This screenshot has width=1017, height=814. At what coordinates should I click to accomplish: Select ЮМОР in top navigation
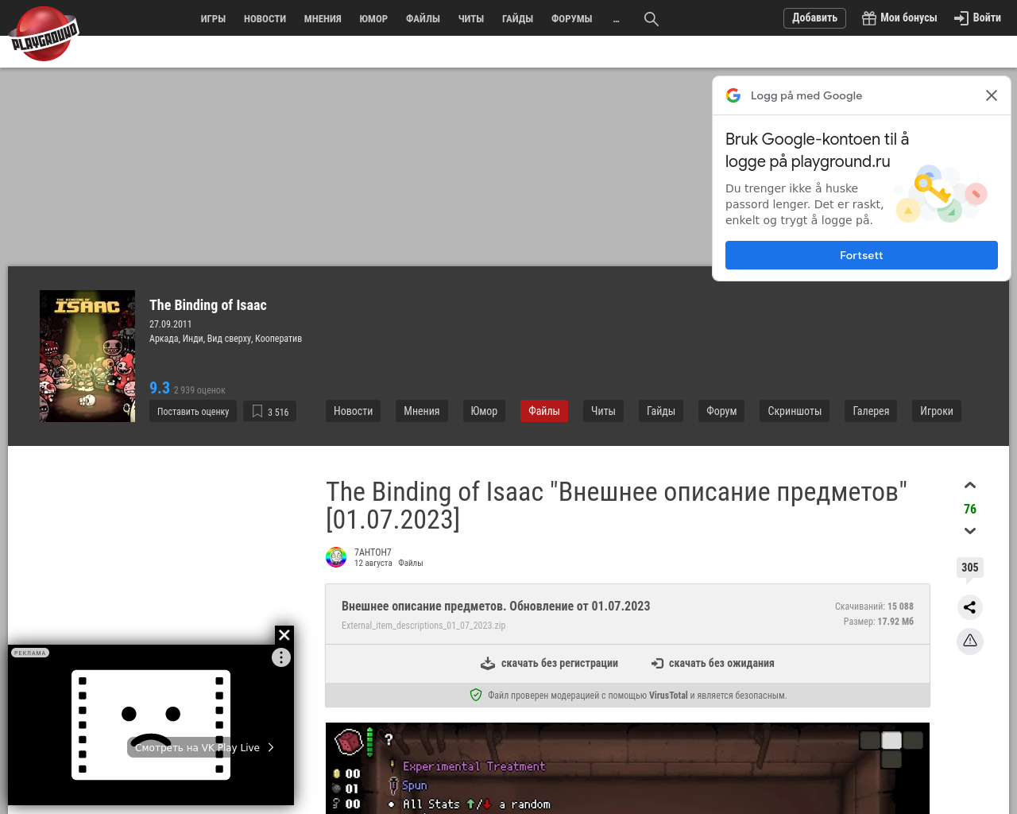click(373, 18)
